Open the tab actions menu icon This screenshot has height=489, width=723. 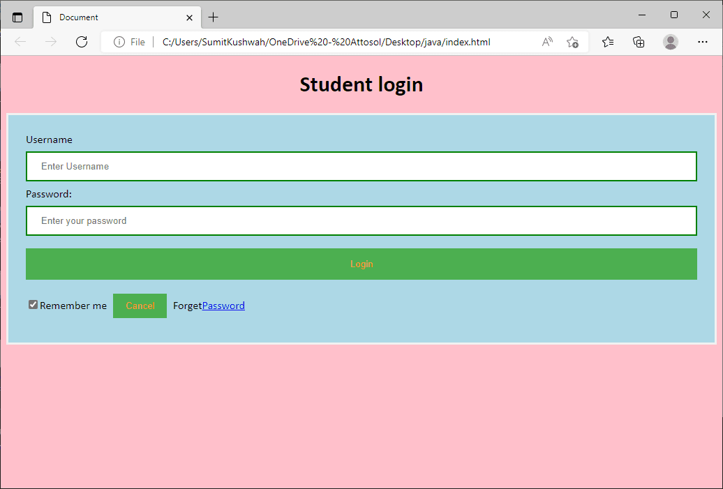pos(17,17)
